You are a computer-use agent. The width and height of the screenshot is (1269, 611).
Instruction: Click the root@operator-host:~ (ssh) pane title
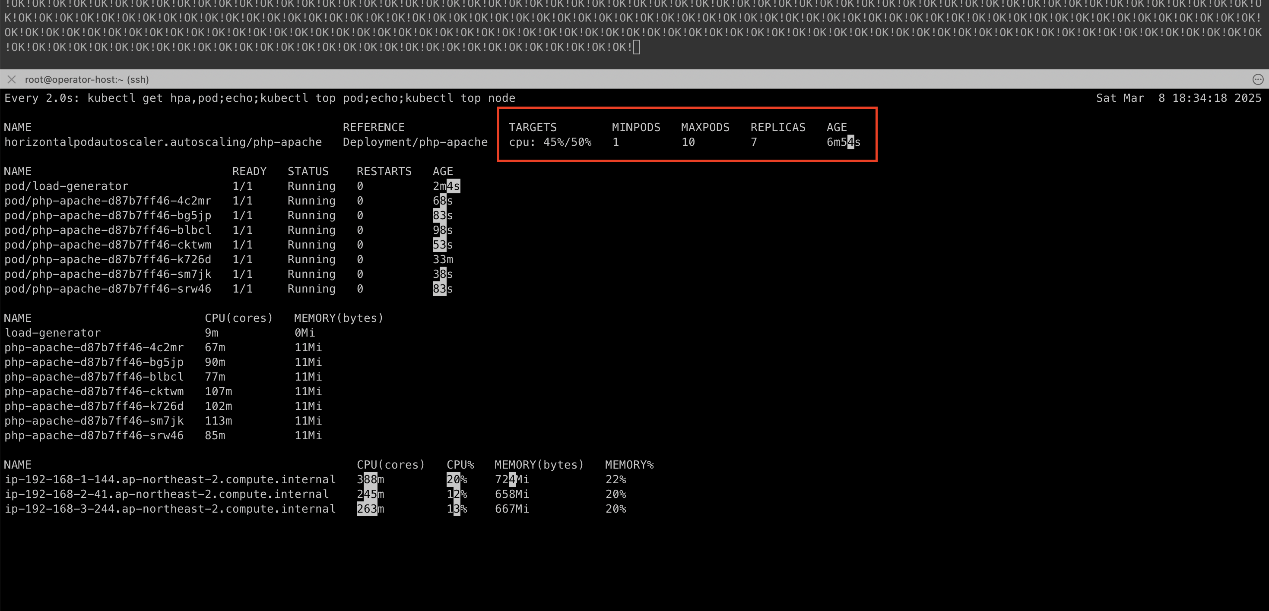(x=87, y=79)
